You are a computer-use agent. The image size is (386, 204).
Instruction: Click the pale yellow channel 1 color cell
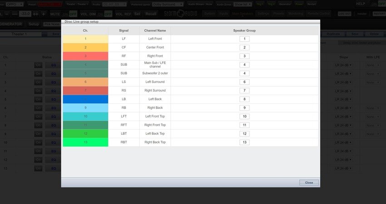(85, 39)
